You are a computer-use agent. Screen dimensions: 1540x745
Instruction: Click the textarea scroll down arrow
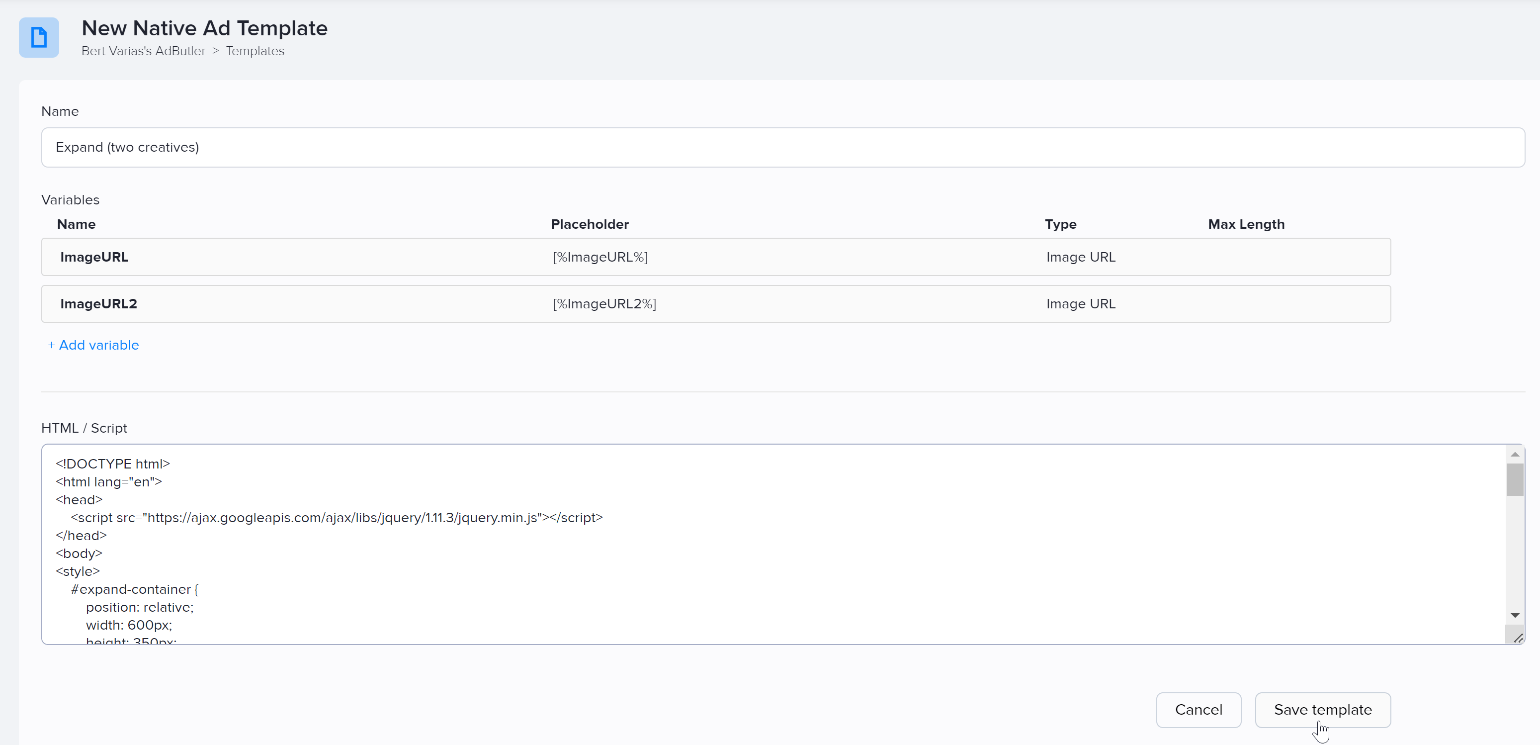point(1514,615)
